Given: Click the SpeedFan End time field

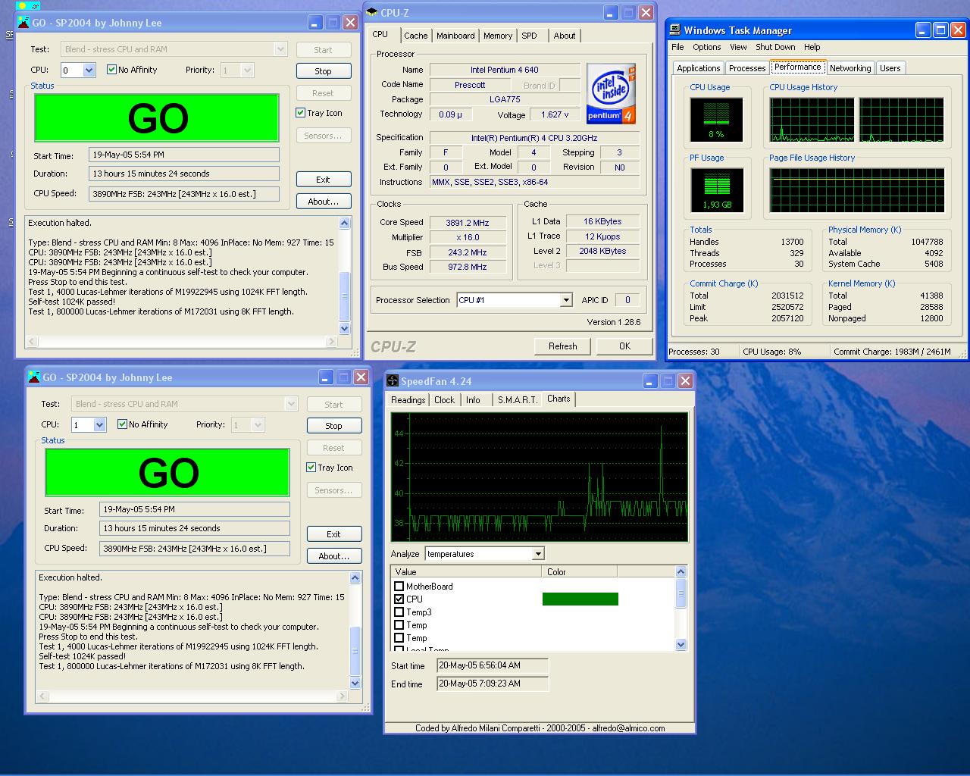Looking at the screenshot, I should [493, 684].
